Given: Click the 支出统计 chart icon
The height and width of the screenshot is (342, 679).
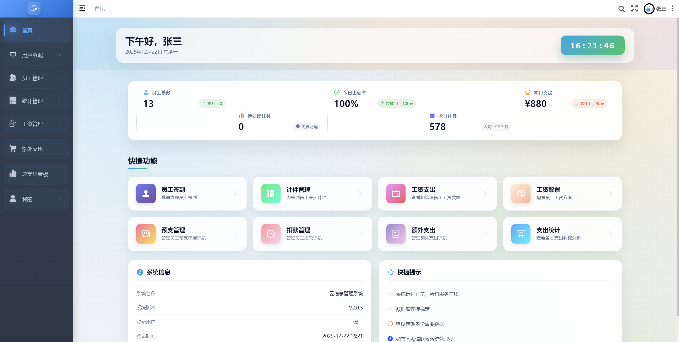Looking at the screenshot, I should pyautogui.click(x=521, y=234).
